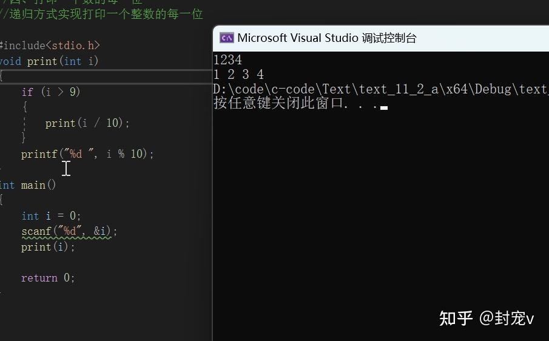549x341 pixels.
Task: Click the "int i = 0;" line
Action: (x=51, y=216)
